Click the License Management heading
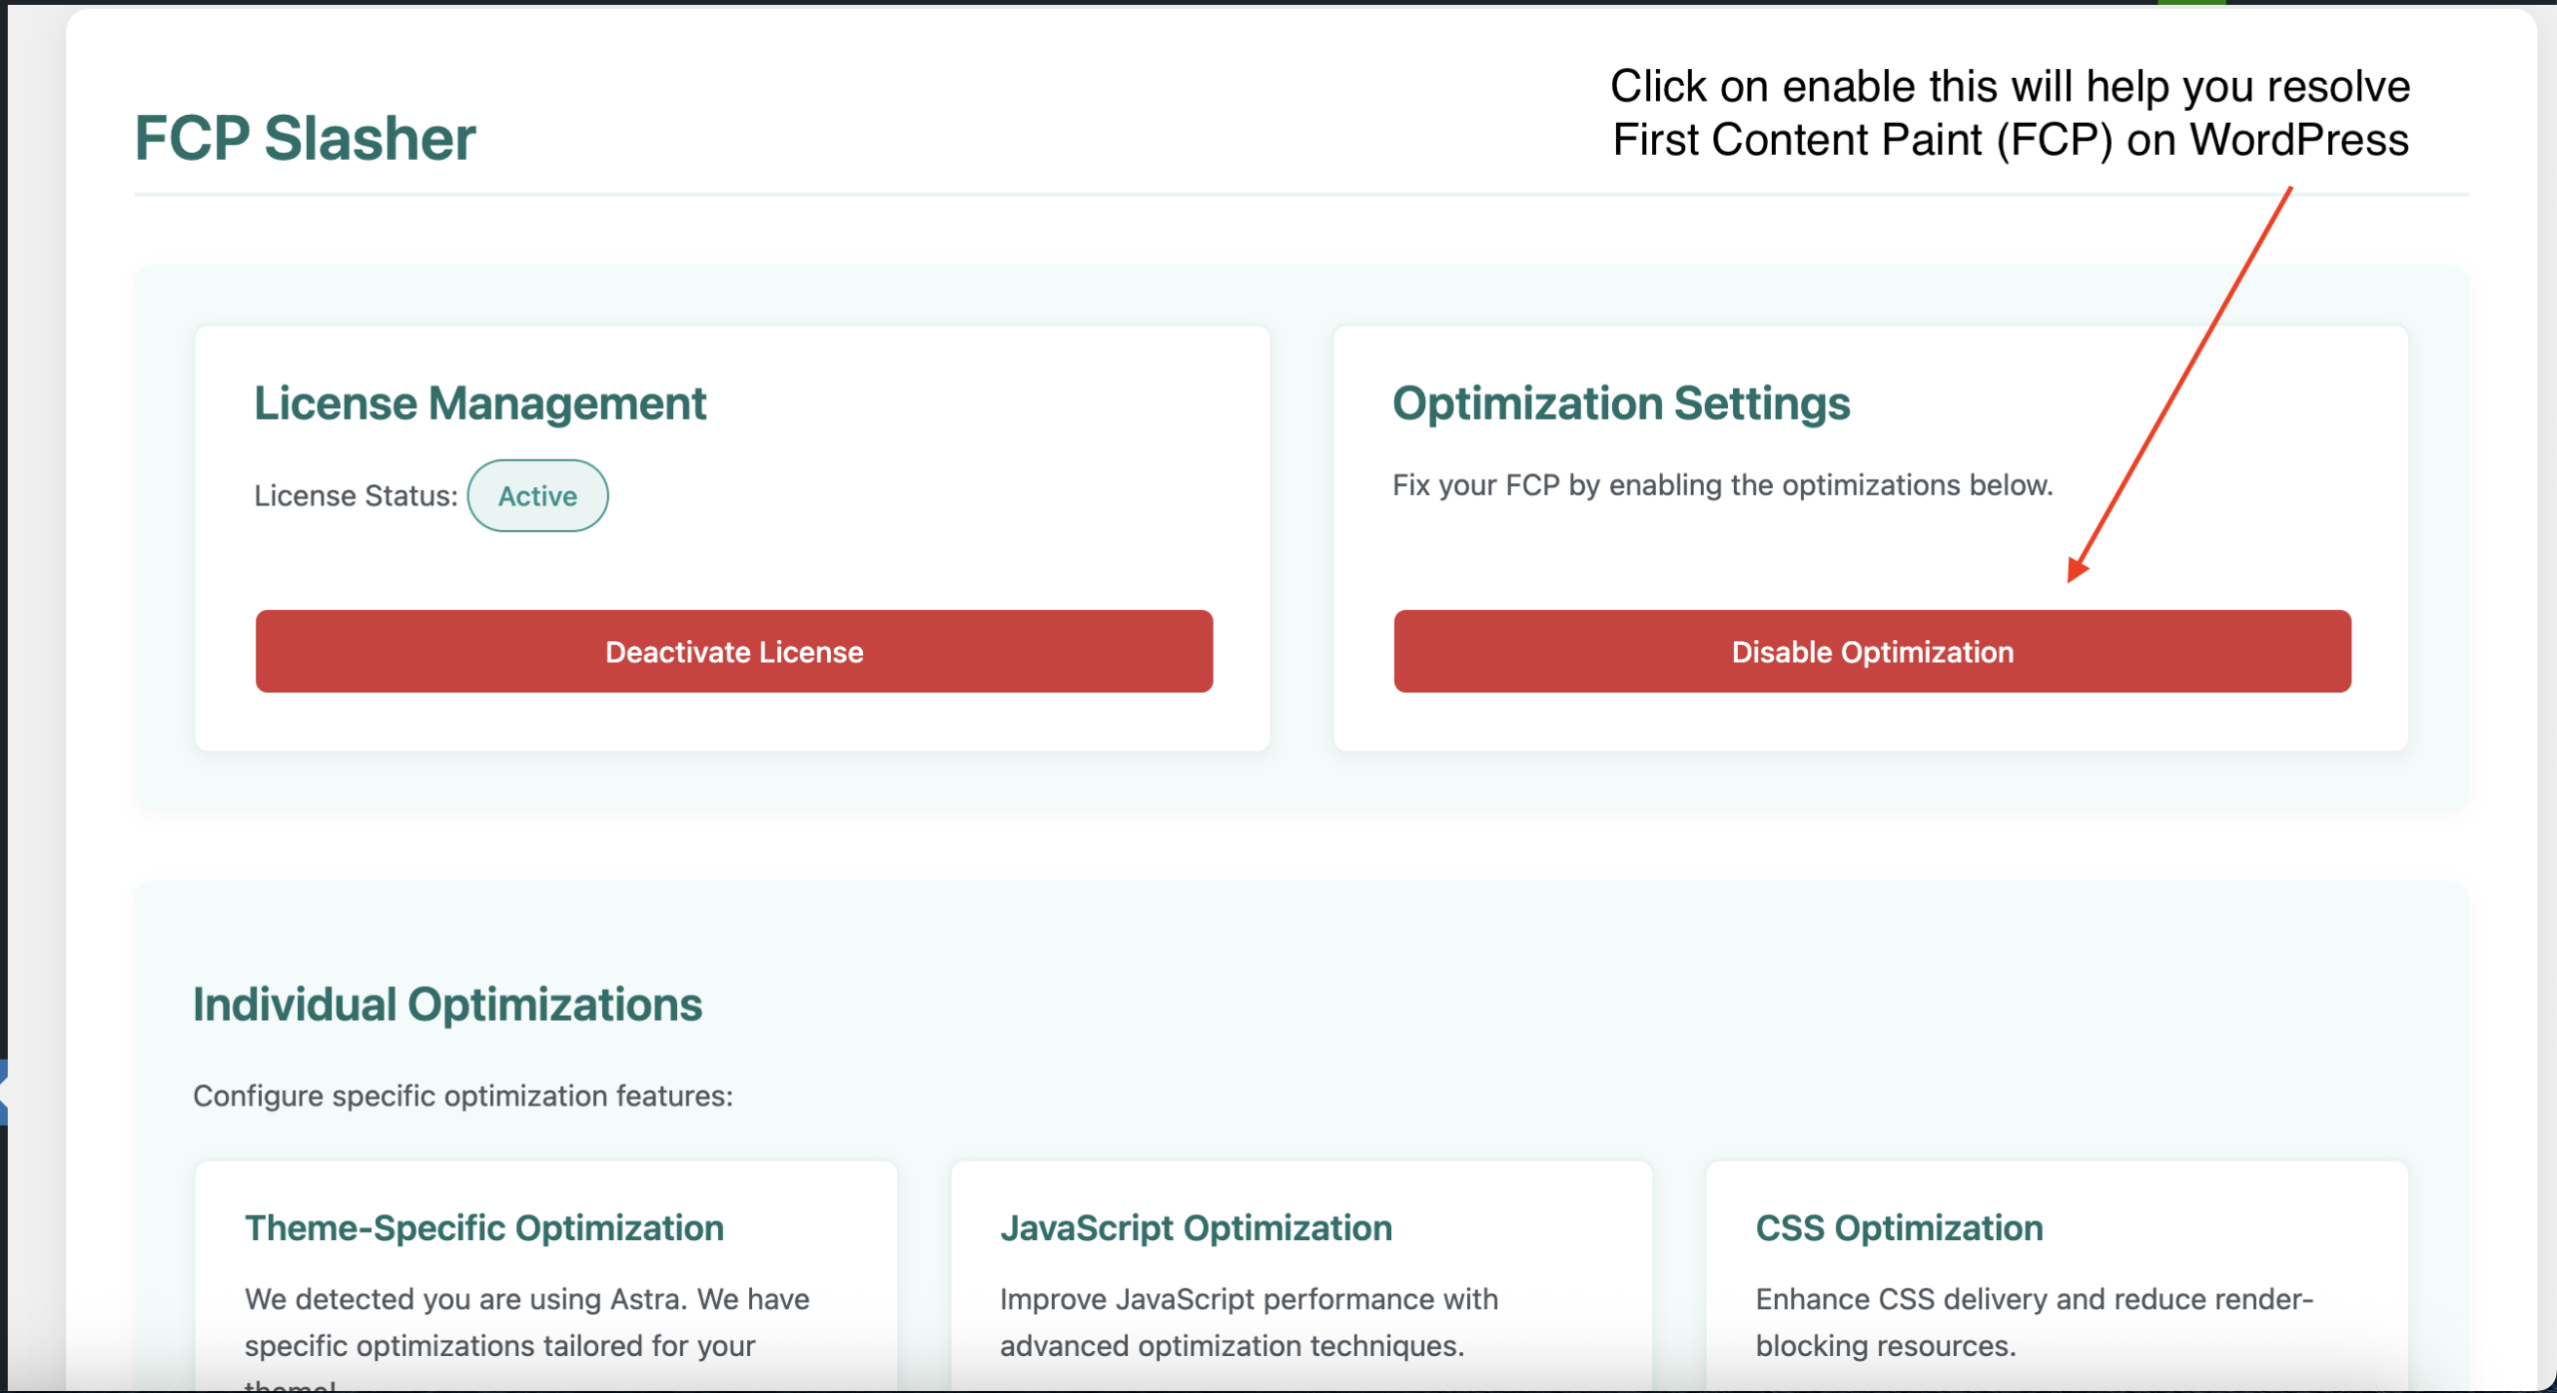Image resolution: width=2557 pixels, height=1393 pixels. [479, 403]
